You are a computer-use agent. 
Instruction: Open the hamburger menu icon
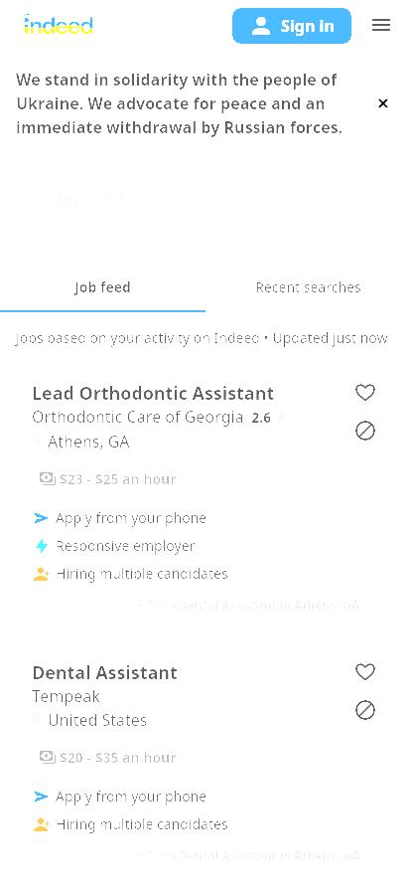point(381,25)
